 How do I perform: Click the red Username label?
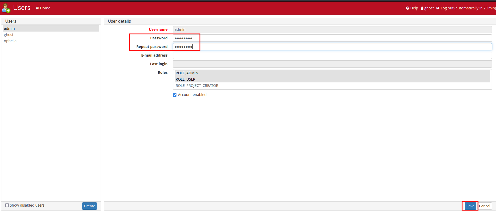(158, 29)
